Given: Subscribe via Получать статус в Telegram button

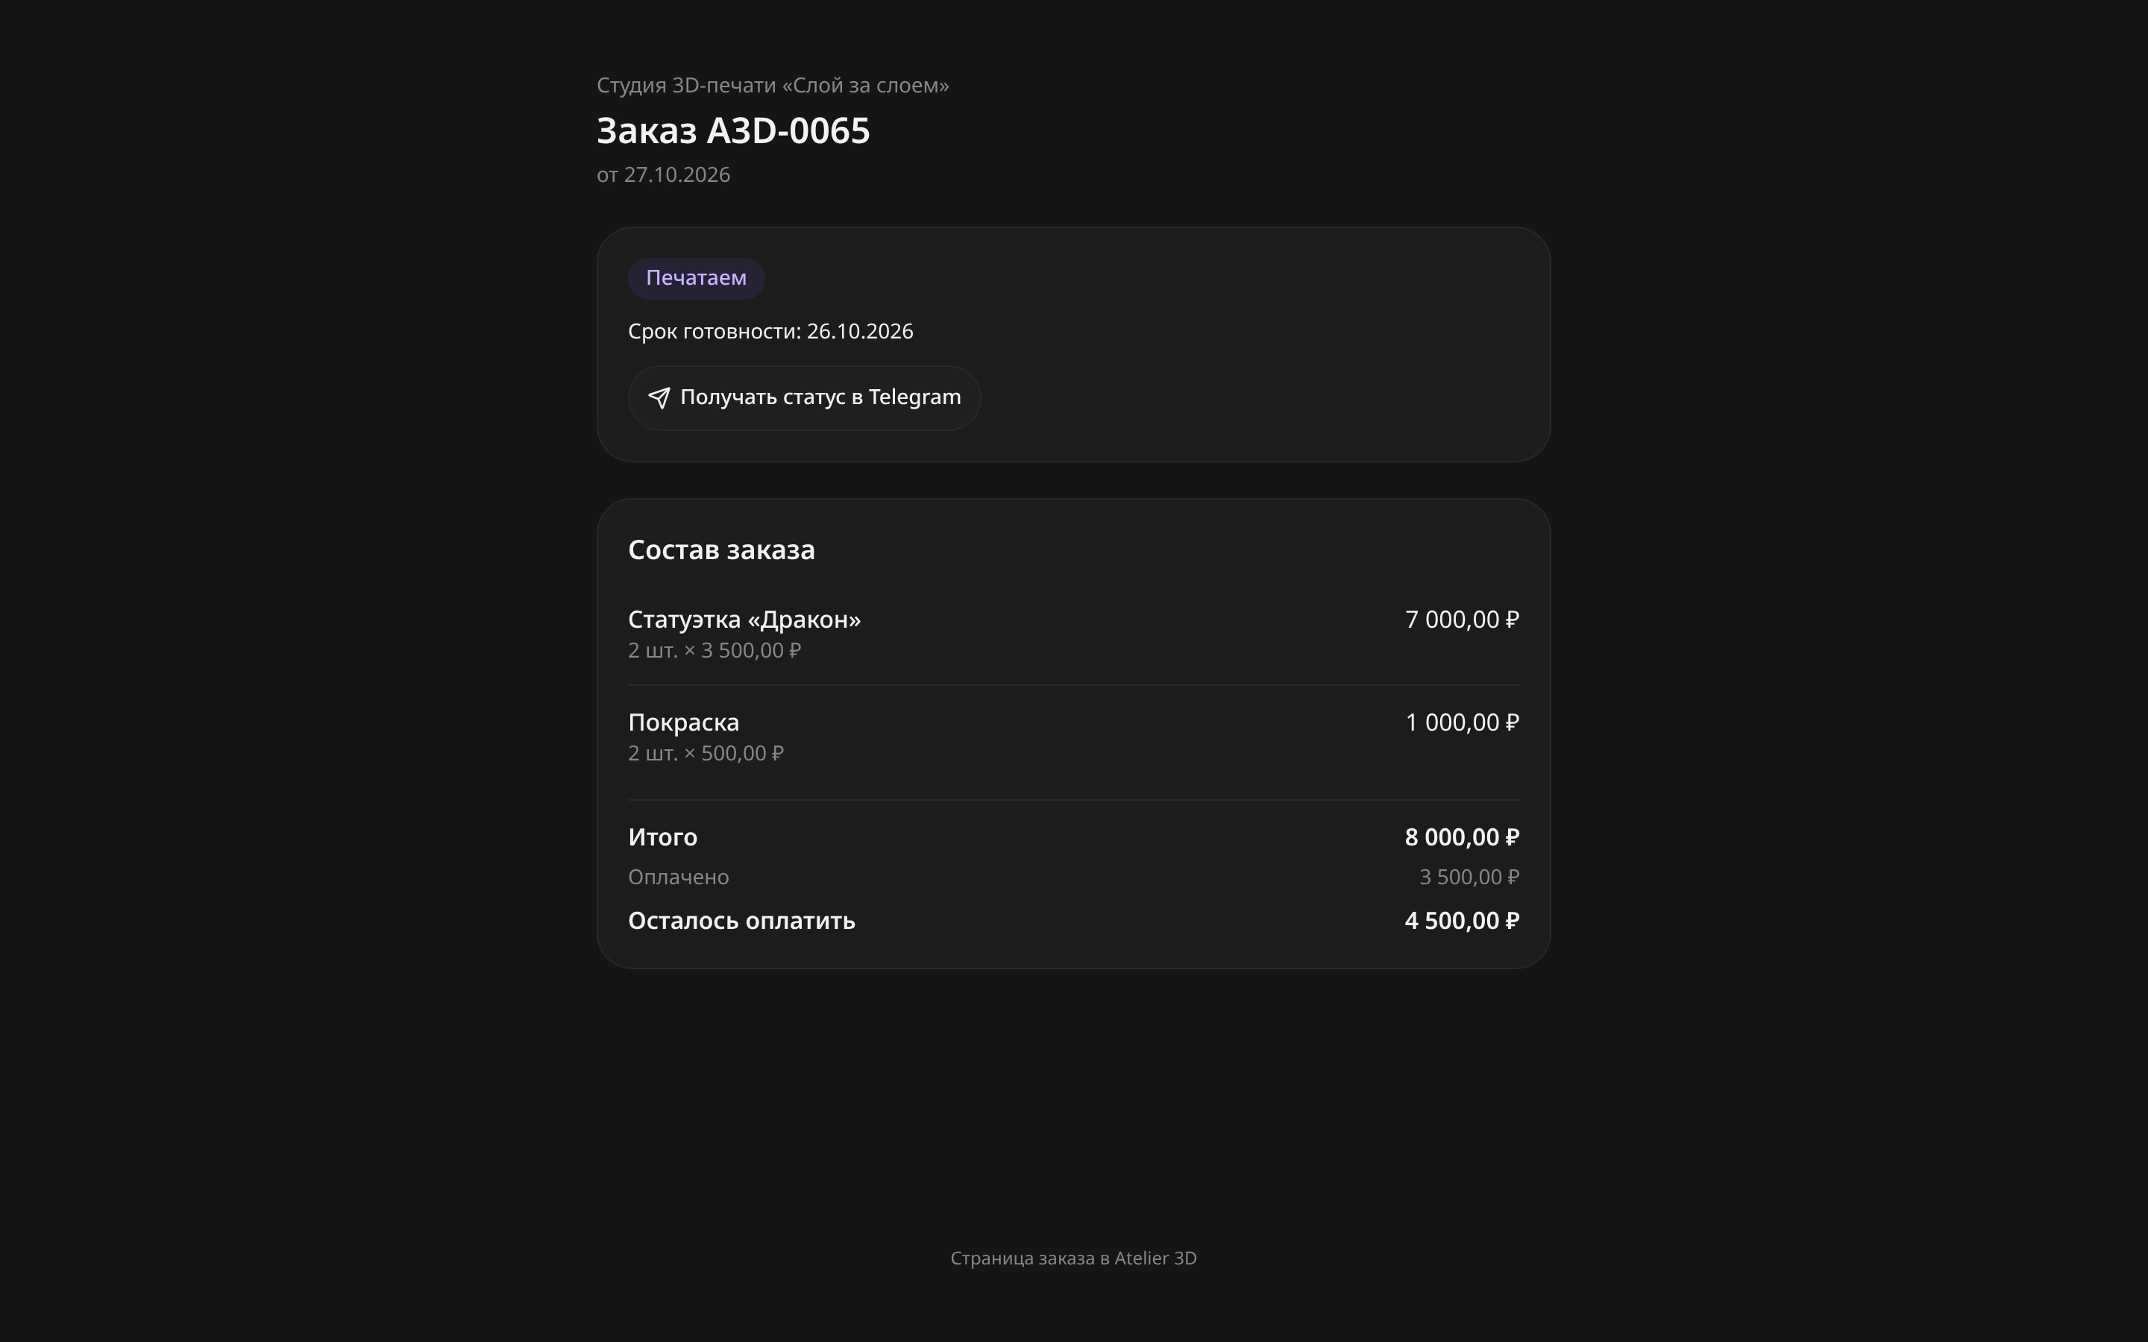Looking at the screenshot, I should (x=804, y=397).
